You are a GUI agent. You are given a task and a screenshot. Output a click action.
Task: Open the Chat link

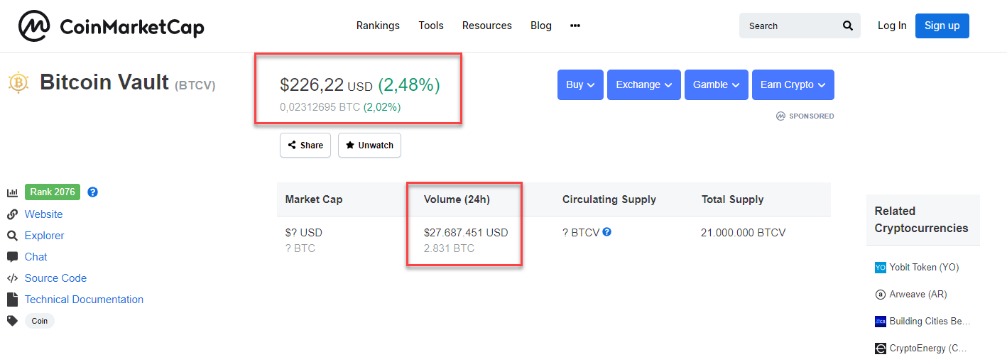[x=36, y=257]
